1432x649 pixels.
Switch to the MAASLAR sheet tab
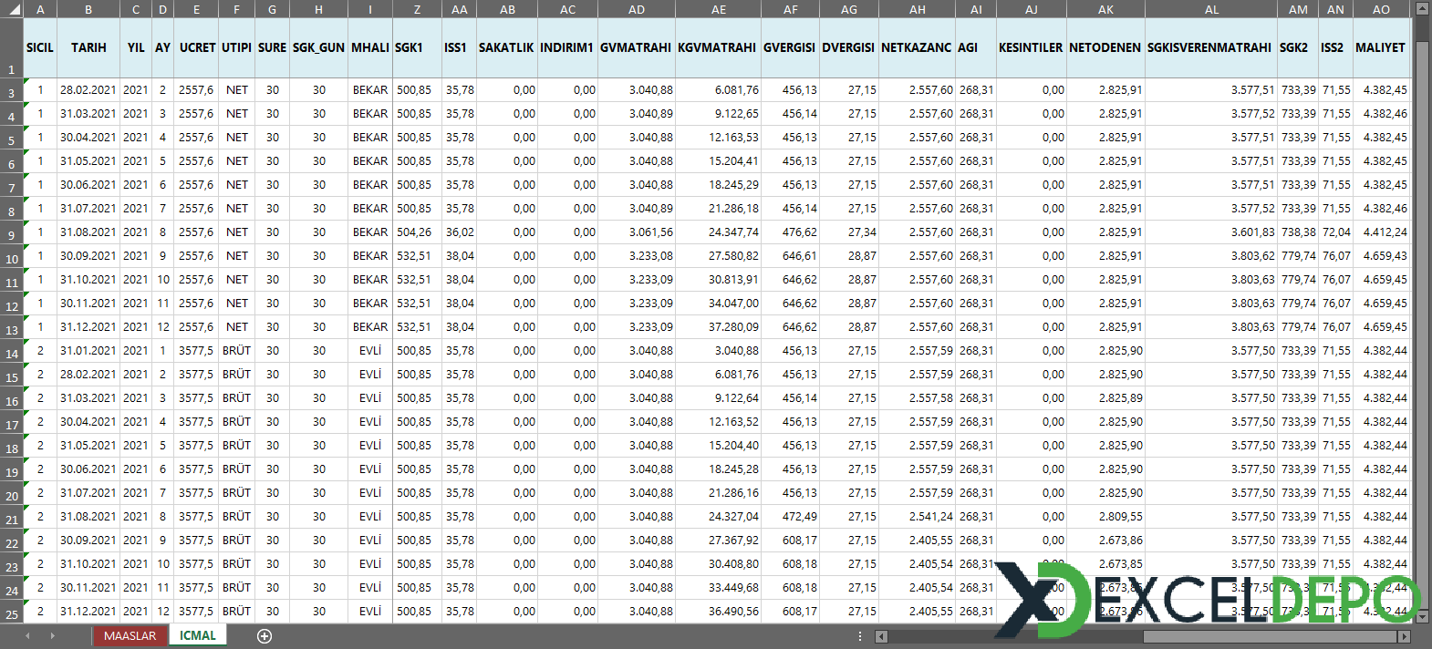pyautogui.click(x=130, y=636)
